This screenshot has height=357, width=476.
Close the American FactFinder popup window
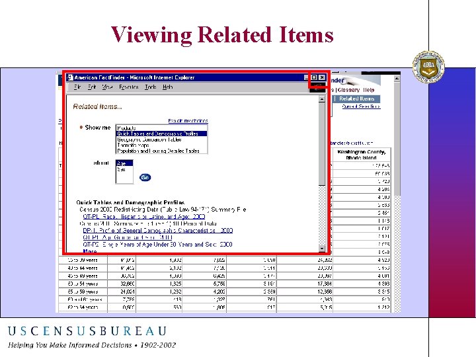tap(322, 77)
